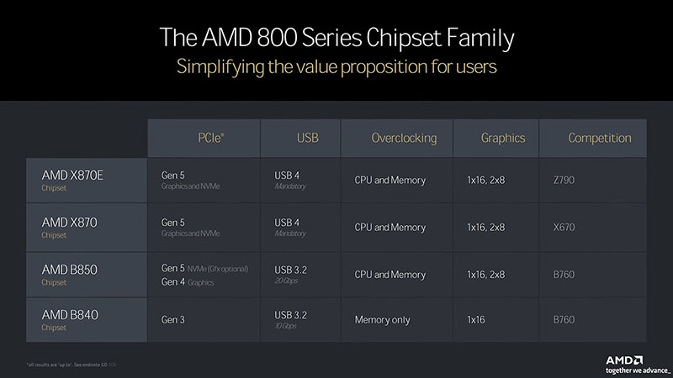The image size is (673, 378).
Task: Click the Z790 competition cell
Action: (565, 180)
